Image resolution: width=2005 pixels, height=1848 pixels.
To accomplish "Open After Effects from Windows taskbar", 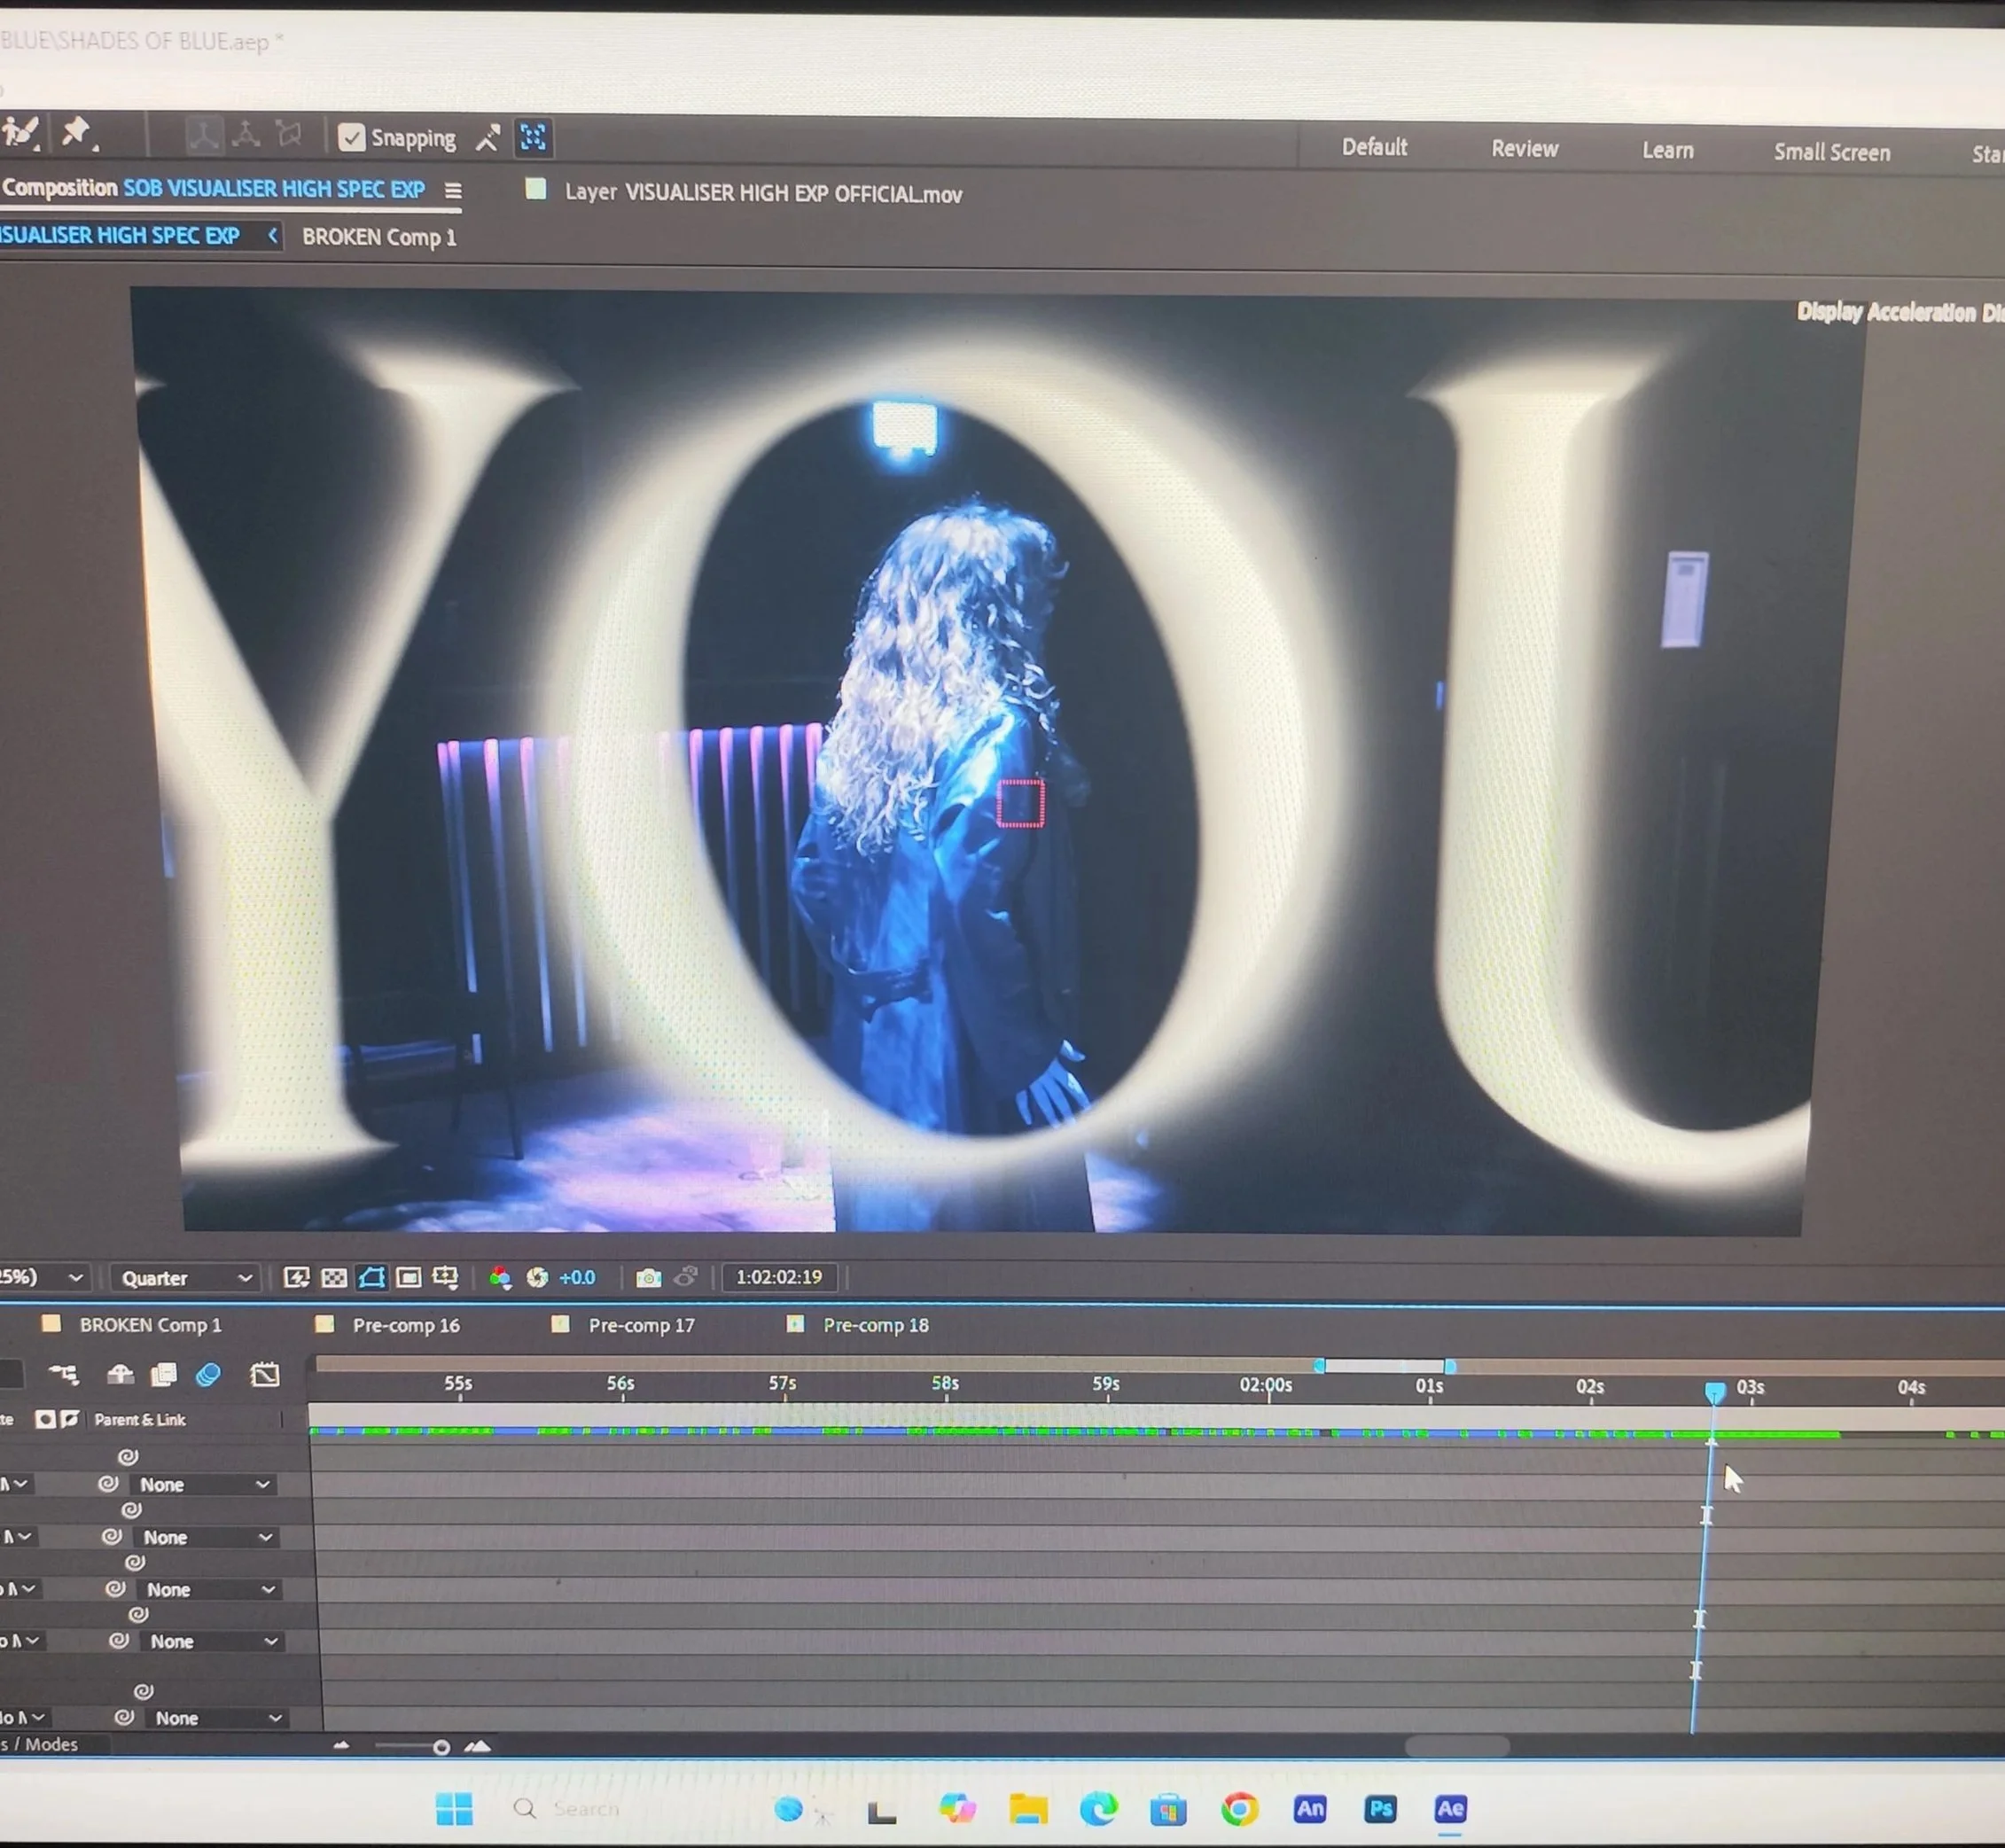I will (1450, 1808).
